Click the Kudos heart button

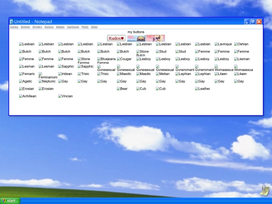point(116,38)
